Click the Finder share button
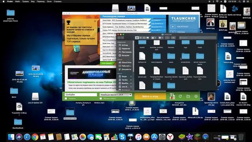 click(167, 38)
